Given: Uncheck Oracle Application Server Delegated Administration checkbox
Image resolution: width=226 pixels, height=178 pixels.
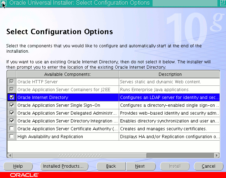Looking at the screenshot, I should point(12,113).
